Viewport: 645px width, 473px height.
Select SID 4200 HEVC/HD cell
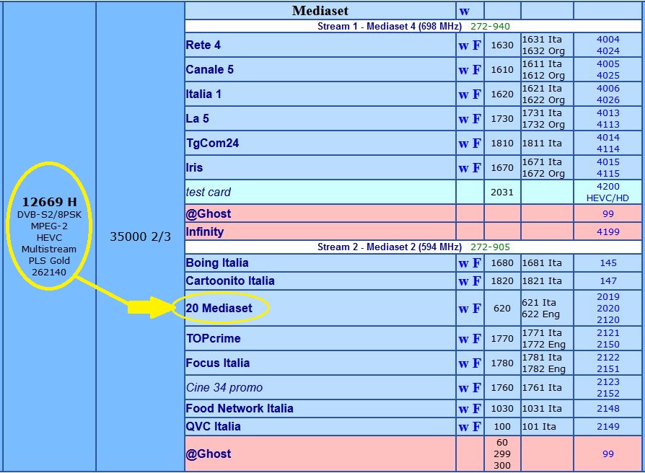tap(607, 192)
